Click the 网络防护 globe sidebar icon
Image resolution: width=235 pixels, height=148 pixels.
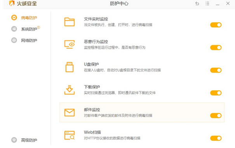pos(14,40)
